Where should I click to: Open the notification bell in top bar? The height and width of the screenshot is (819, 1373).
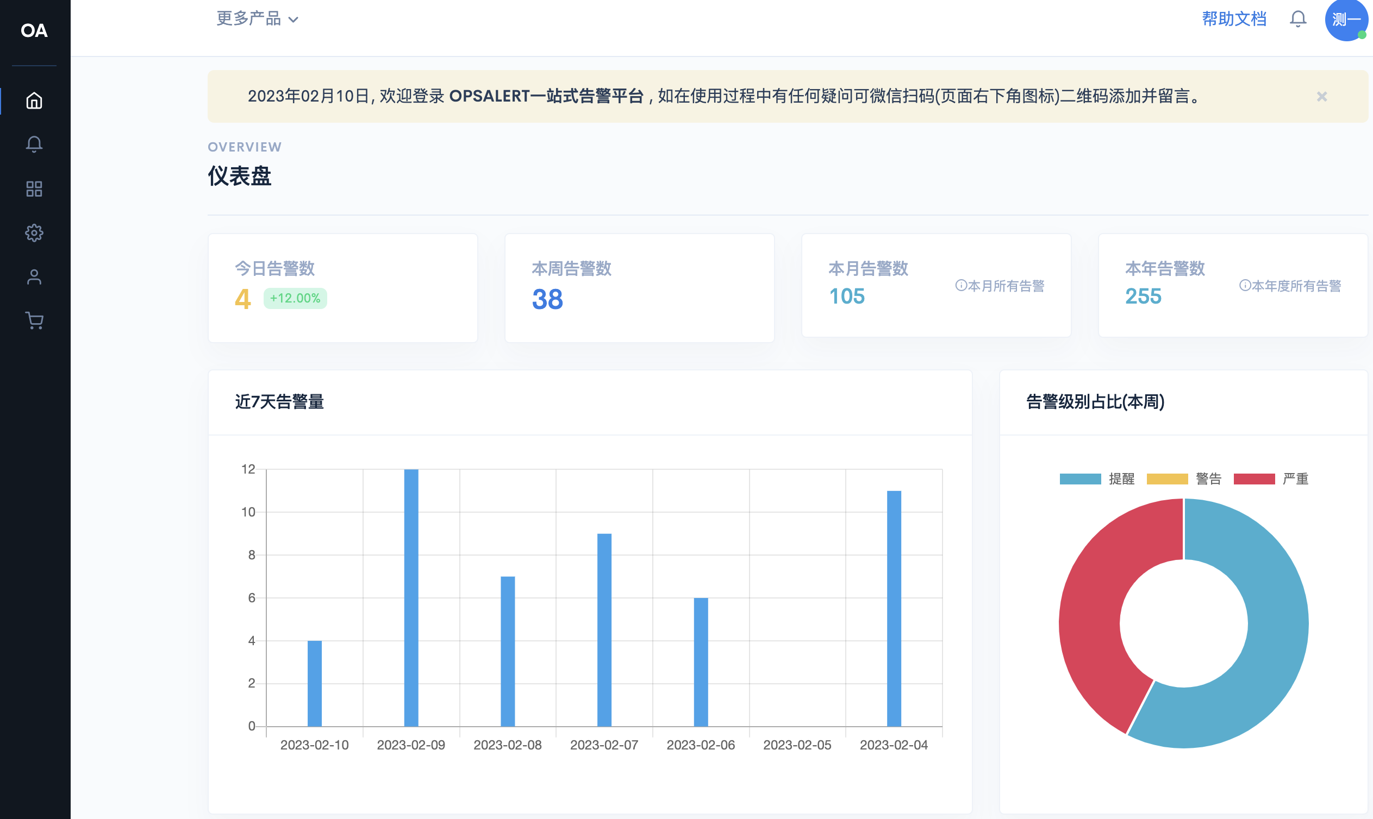click(1298, 20)
